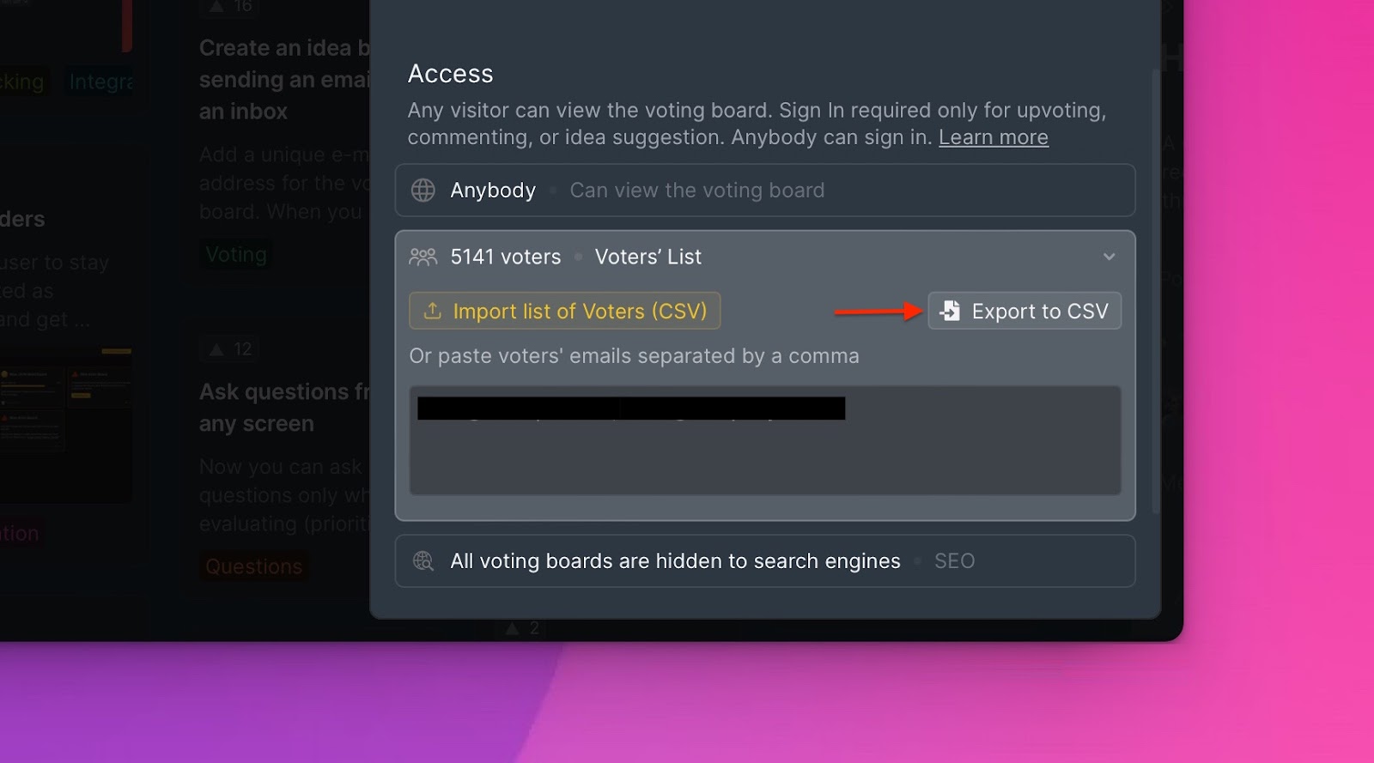Click the voters group icon
The height and width of the screenshot is (763, 1374).
coord(423,257)
